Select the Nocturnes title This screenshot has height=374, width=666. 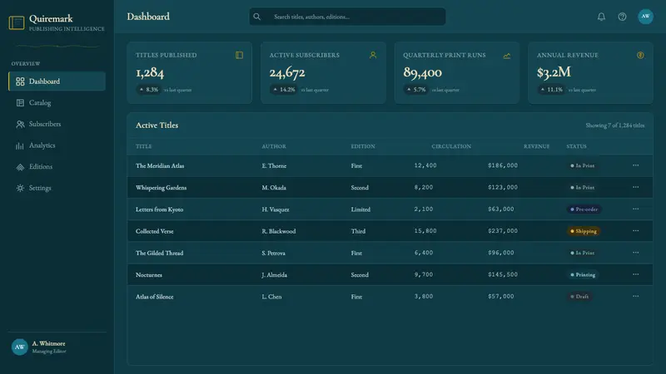point(149,275)
